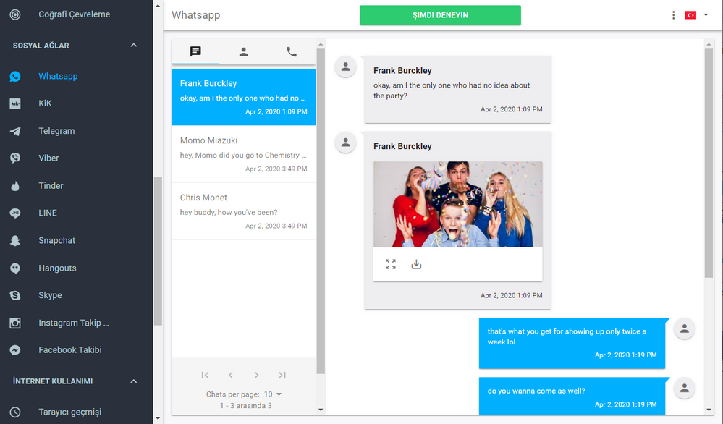Go to the previous page of chats
723x424 pixels.
(231, 375)
